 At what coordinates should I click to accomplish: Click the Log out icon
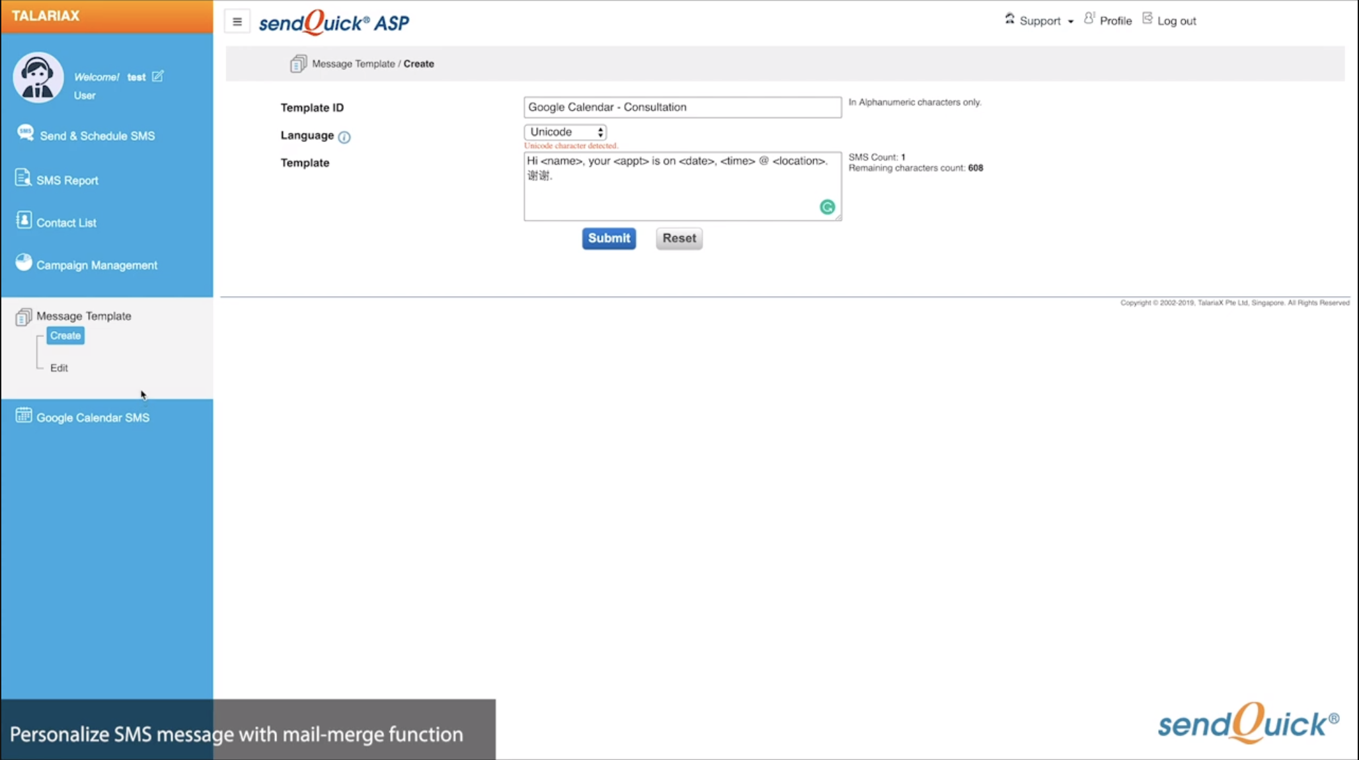pos(1147,19)
